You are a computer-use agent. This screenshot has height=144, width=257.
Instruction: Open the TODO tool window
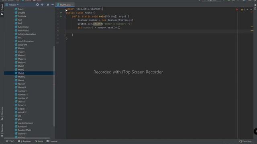(10, 141)
